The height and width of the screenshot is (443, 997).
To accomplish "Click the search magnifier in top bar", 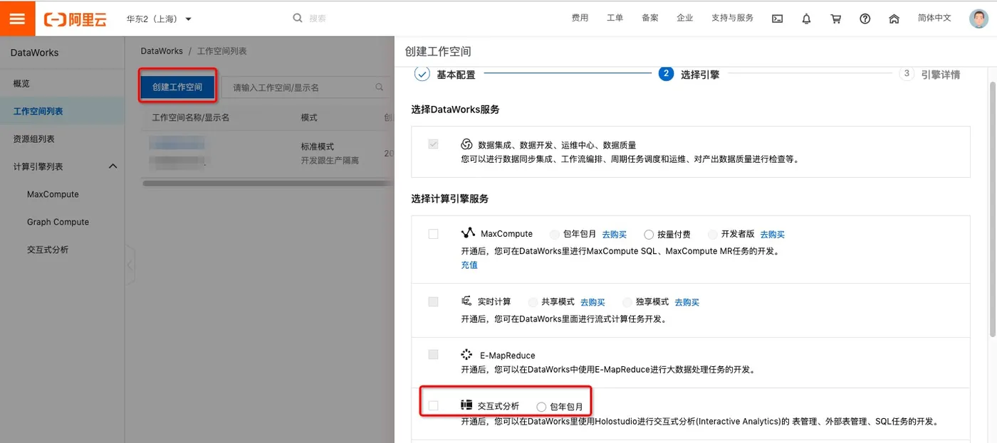I will coord(298,18).
